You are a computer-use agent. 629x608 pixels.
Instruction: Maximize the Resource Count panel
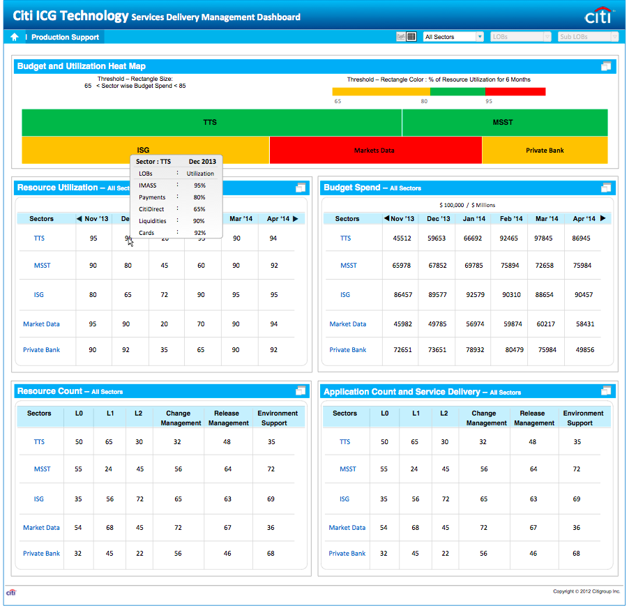pyautogui.click(x=301, y=390)
